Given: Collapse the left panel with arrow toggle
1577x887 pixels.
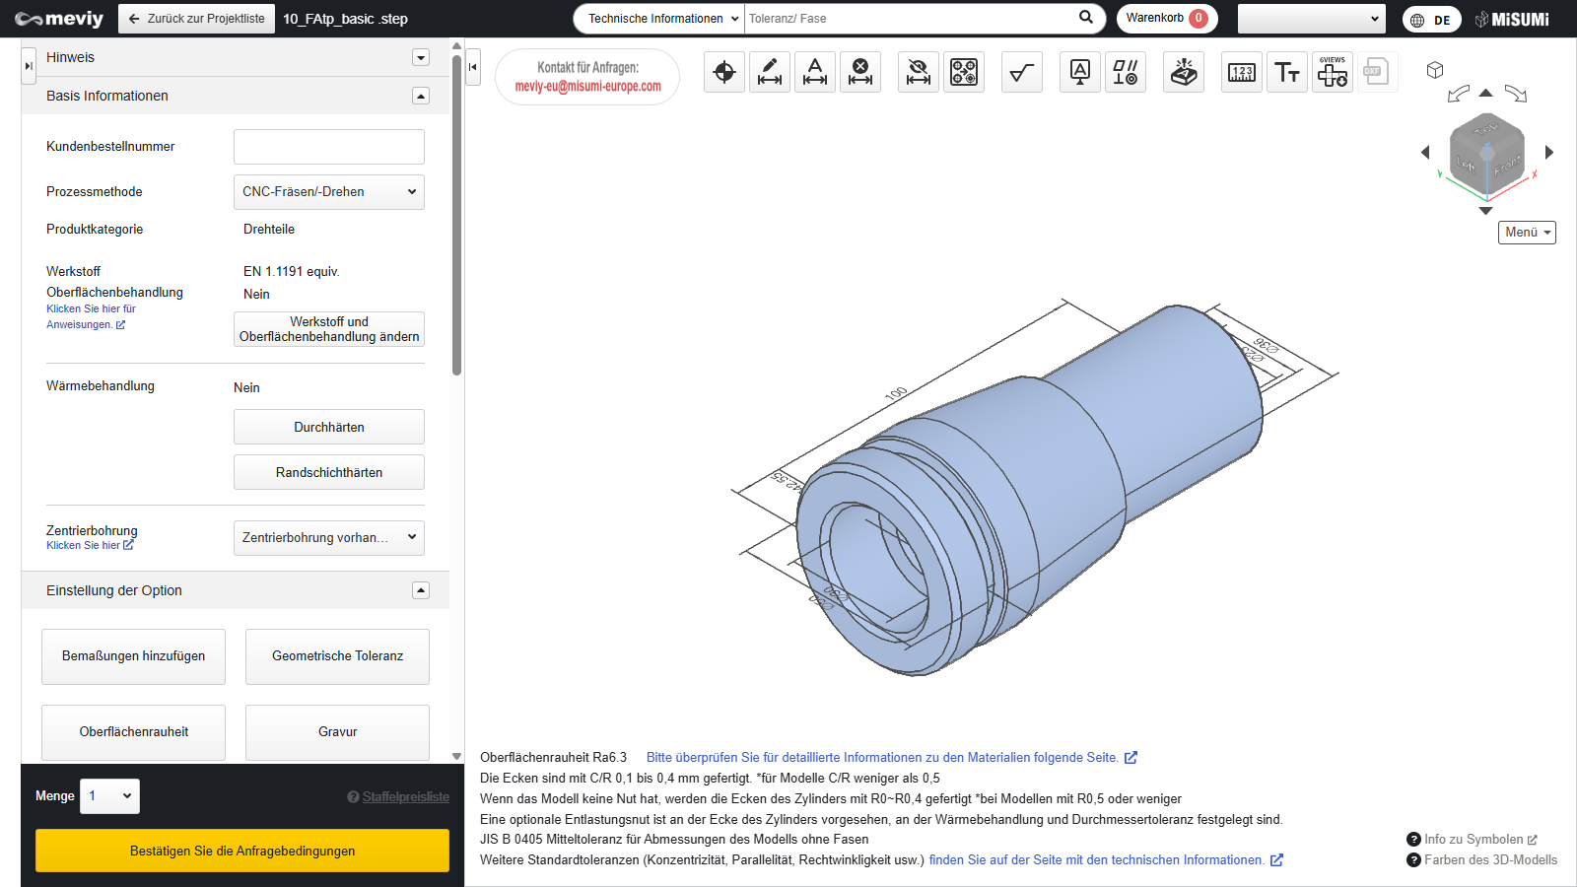Looking at the screenshot, I should pos(29,66).
